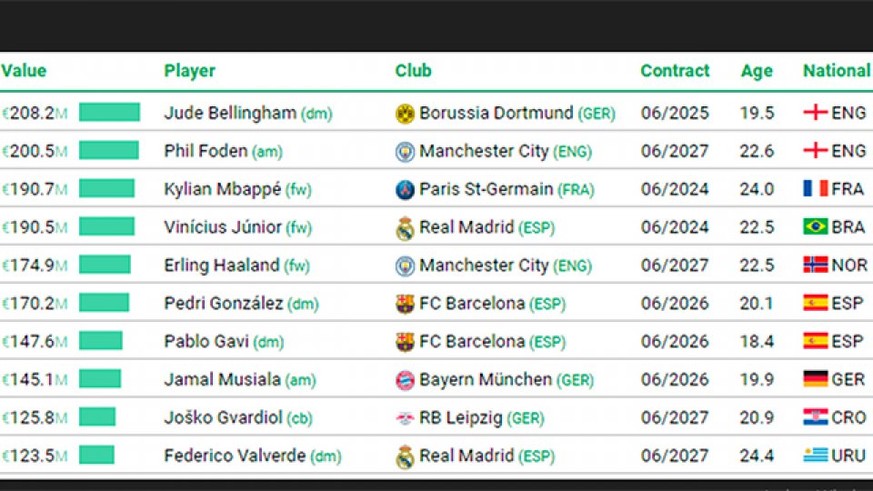Sort table by Age column header
Image resolution: width=873 pixels, height=491 pixels.
tap(757, 71)
